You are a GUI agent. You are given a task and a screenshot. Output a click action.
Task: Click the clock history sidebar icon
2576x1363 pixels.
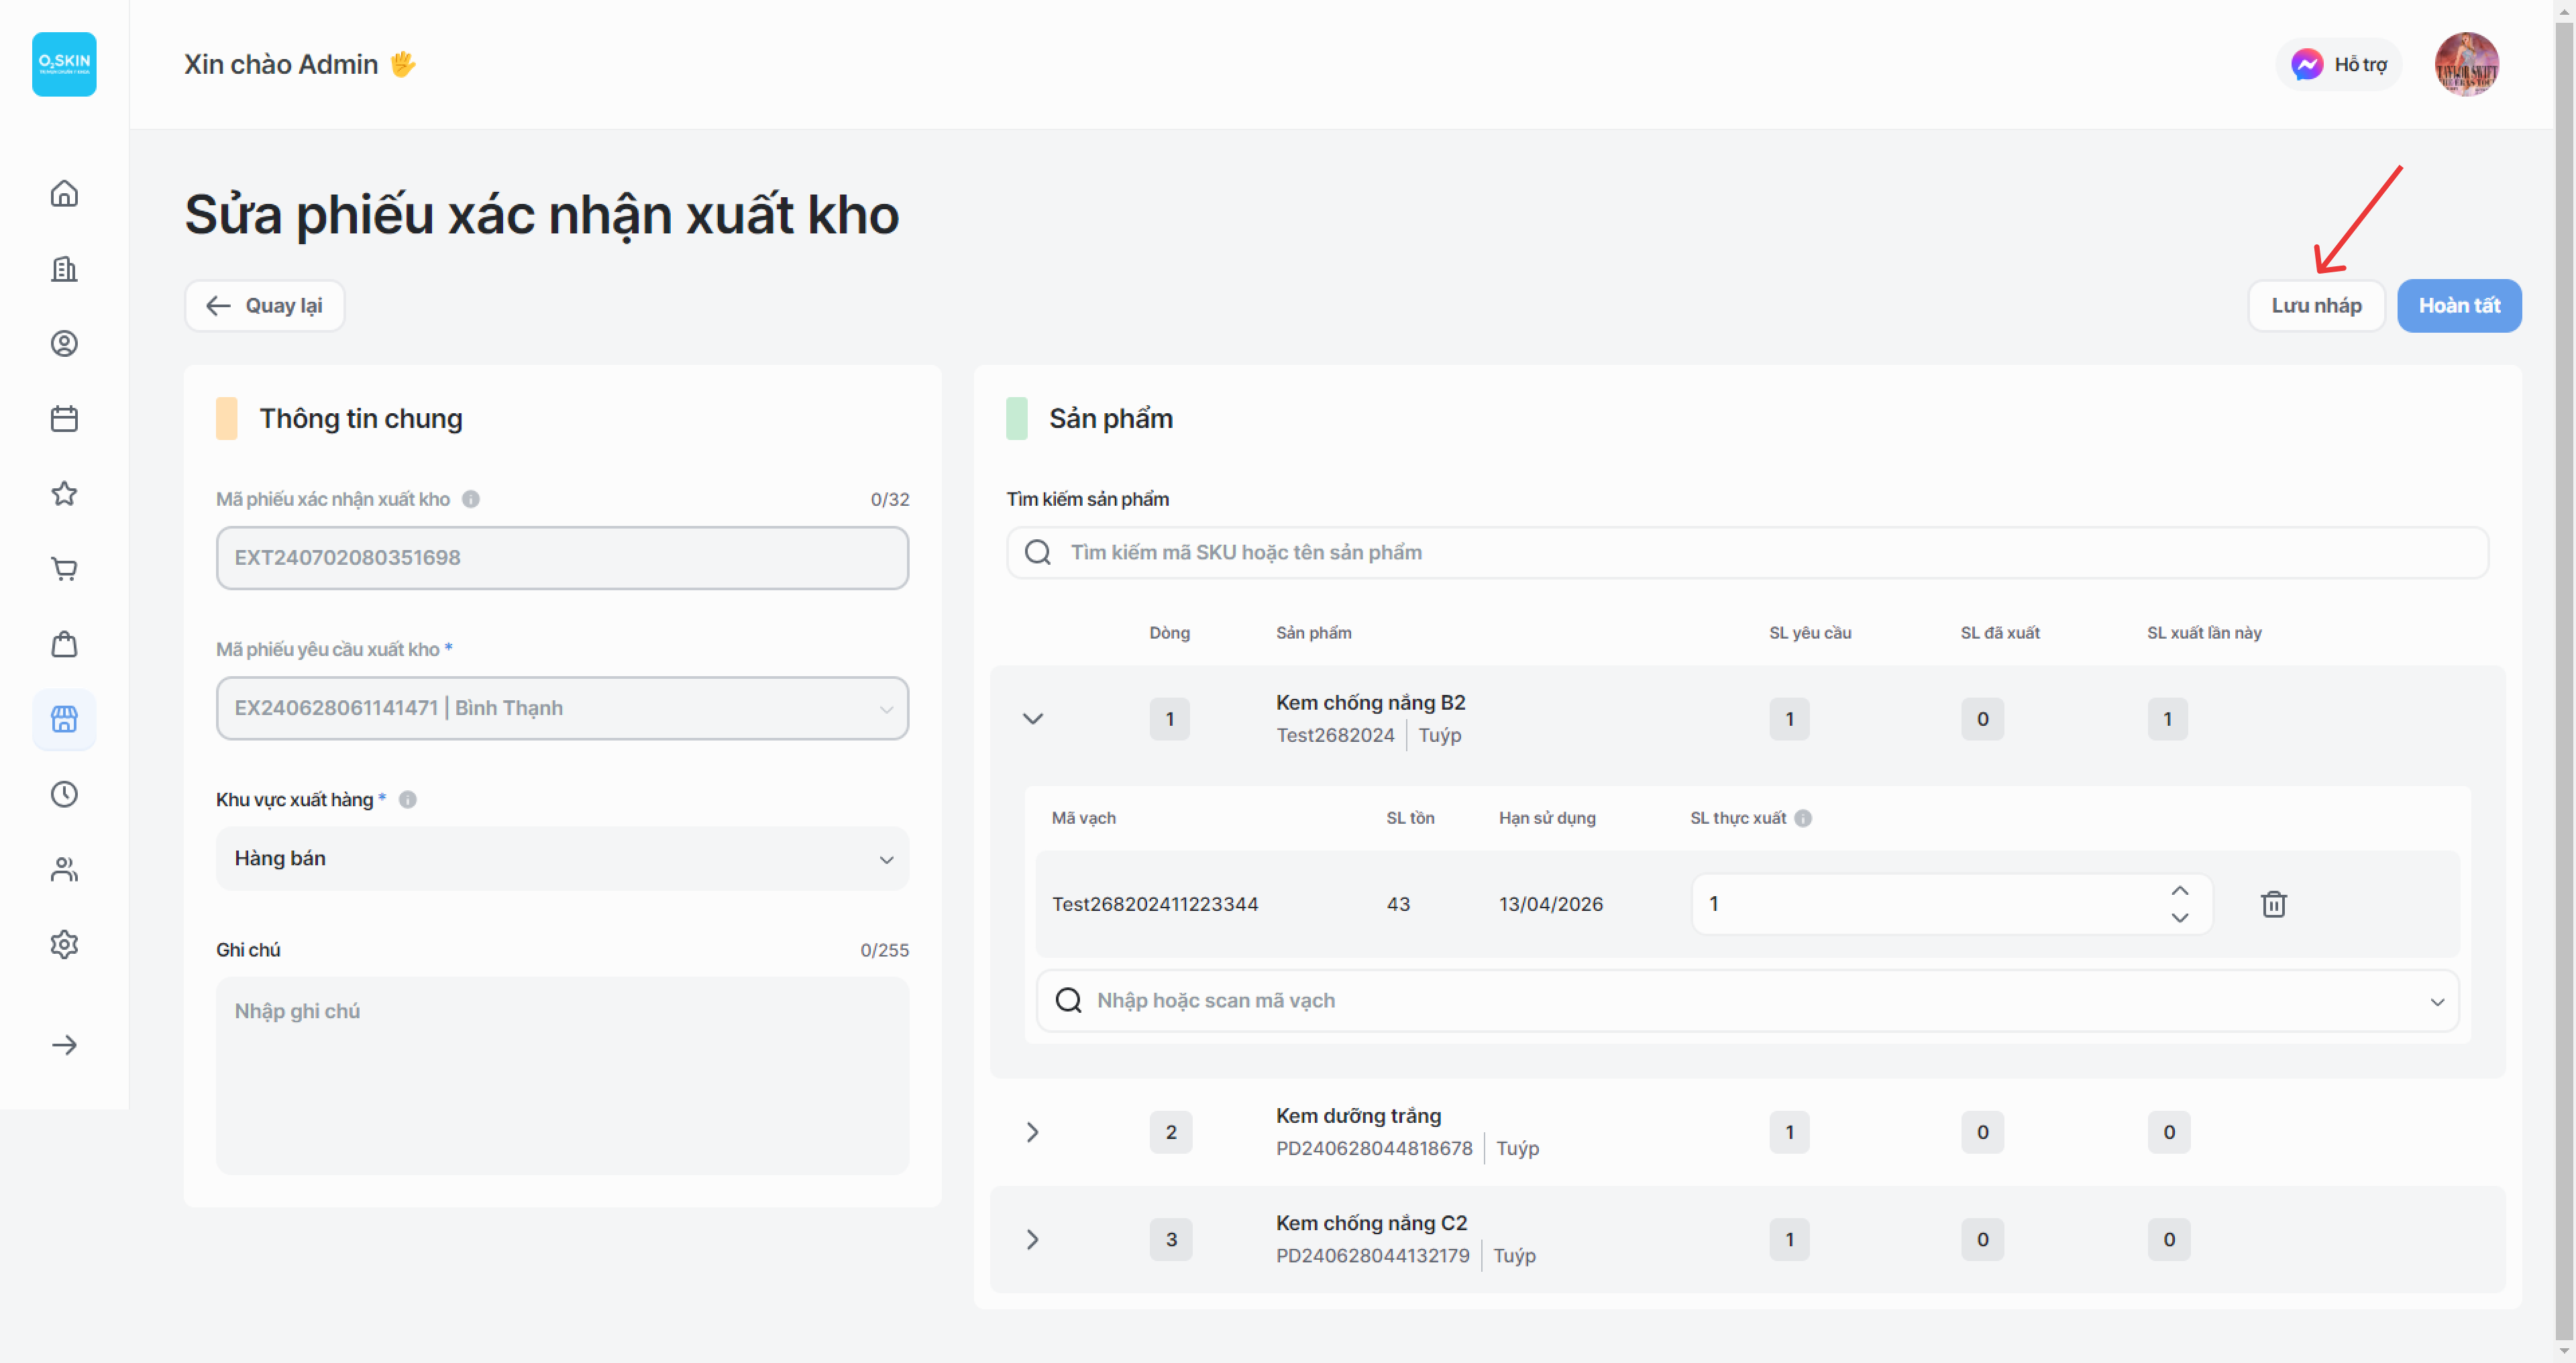64,794
